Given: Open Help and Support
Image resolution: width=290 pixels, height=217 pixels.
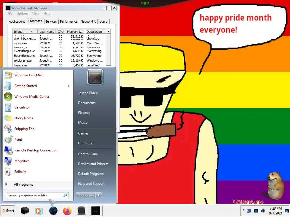Looking at the screenshot, I should [91, 184].
